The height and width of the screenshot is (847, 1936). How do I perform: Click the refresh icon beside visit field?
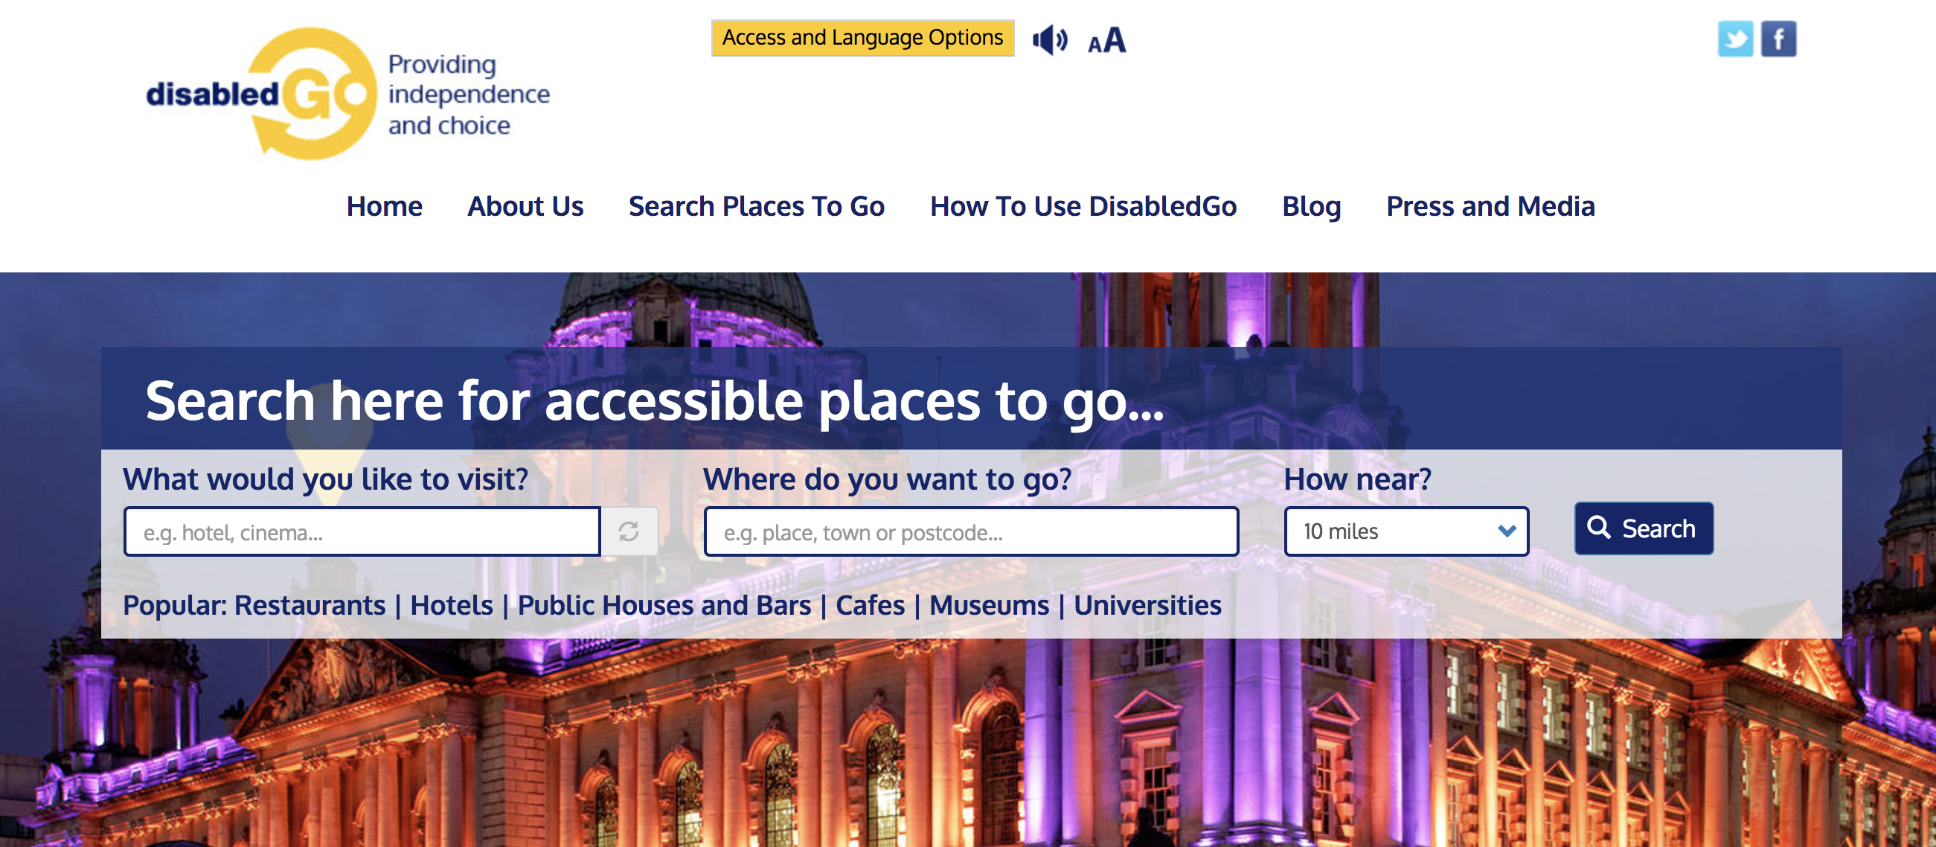click(629, 531)
